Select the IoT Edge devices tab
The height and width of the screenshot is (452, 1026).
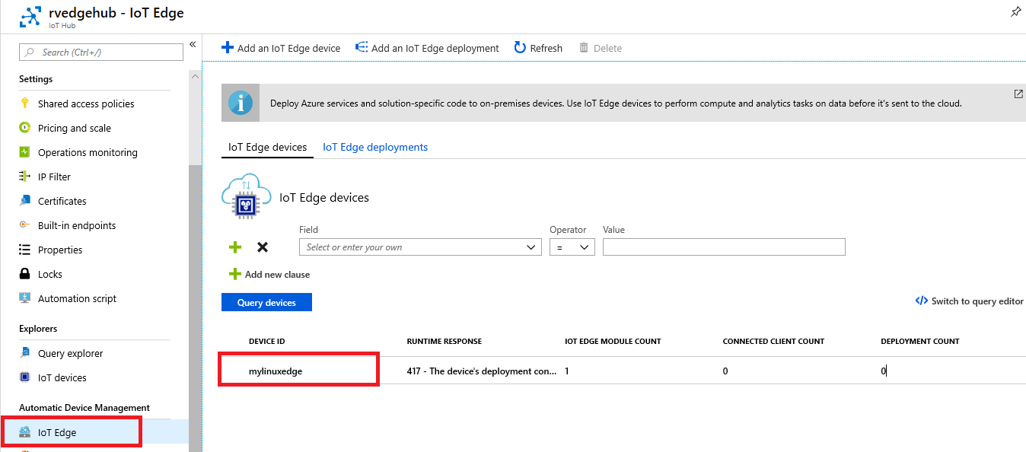coord(267,147)
